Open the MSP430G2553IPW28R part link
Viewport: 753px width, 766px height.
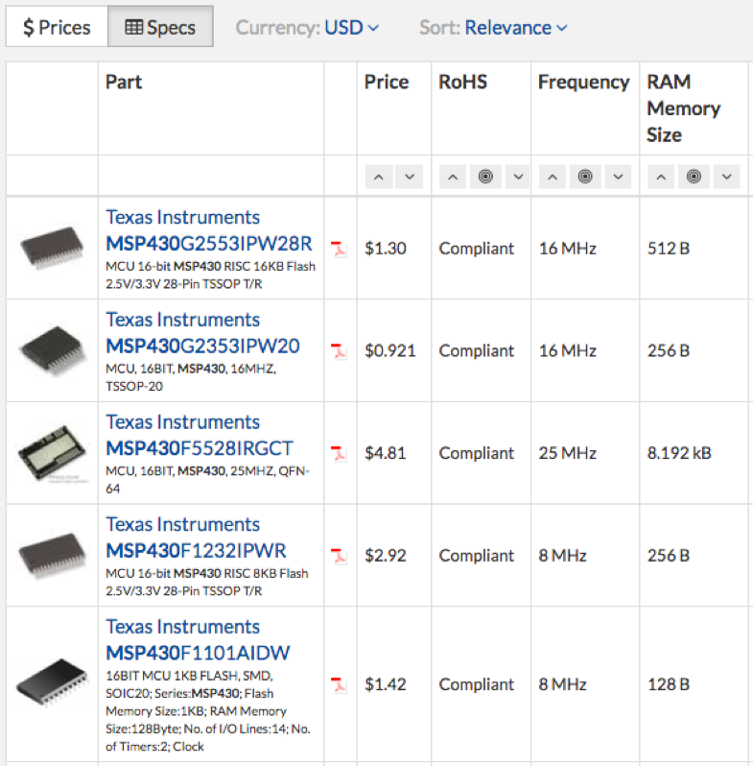coord(208,243)
